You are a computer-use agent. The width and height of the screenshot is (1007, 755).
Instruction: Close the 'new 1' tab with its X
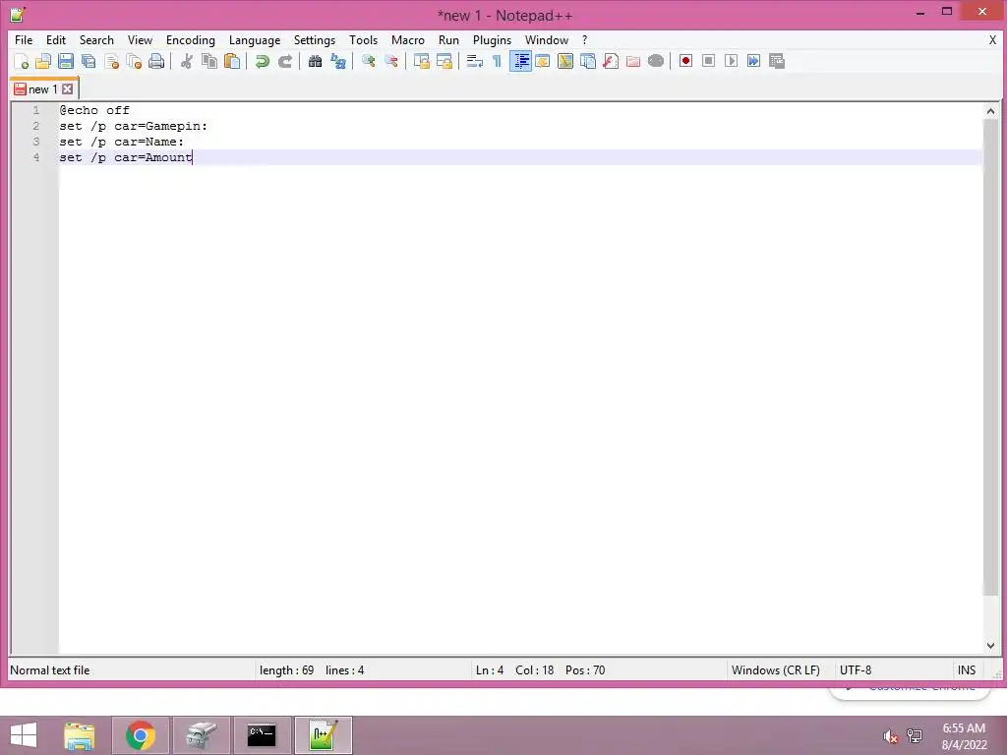point(68,89)
